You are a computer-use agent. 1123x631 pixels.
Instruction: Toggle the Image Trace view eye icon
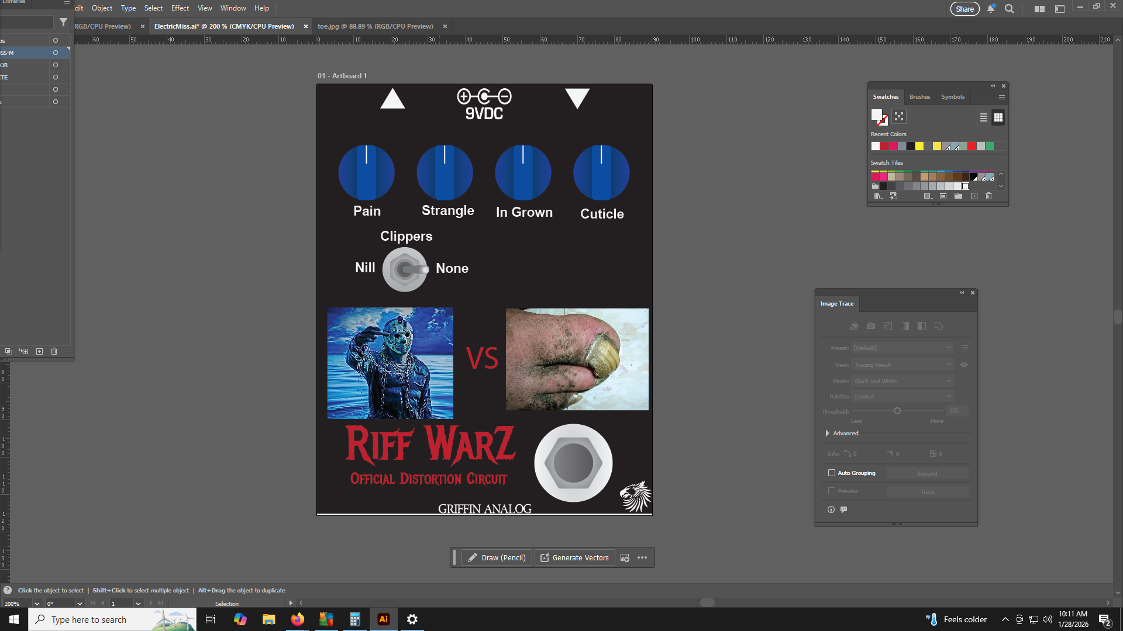click(964, 365)
